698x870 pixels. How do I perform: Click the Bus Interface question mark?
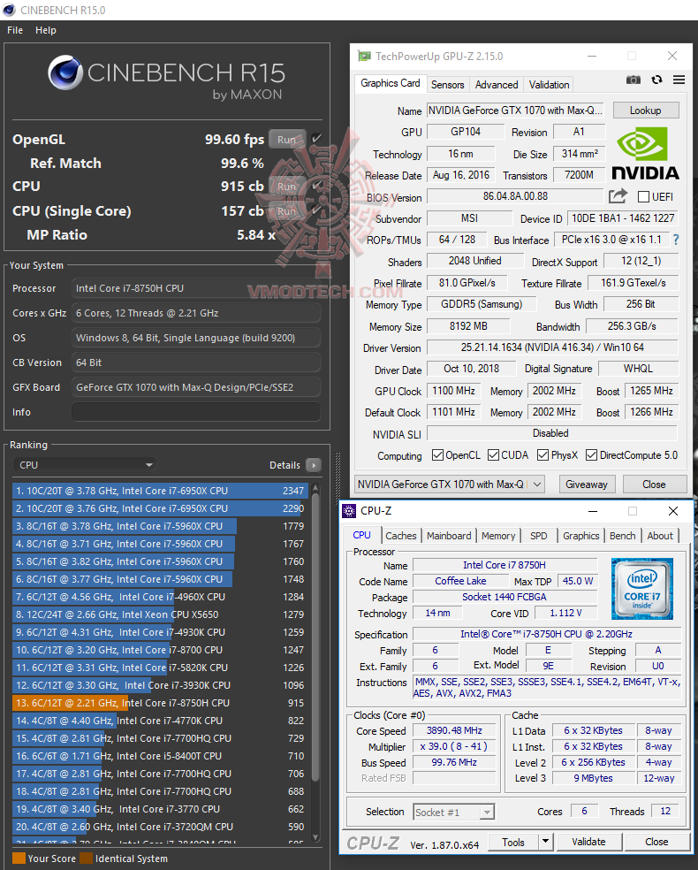[676, 240]
